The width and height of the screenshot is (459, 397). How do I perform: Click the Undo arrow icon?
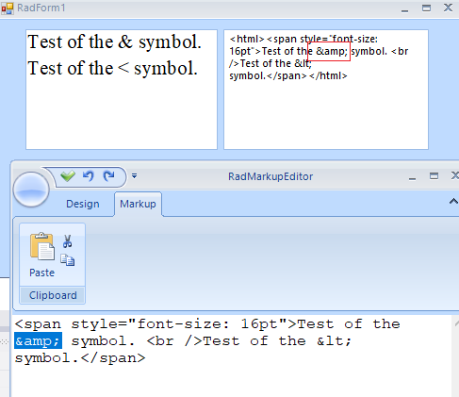[89, 176]
